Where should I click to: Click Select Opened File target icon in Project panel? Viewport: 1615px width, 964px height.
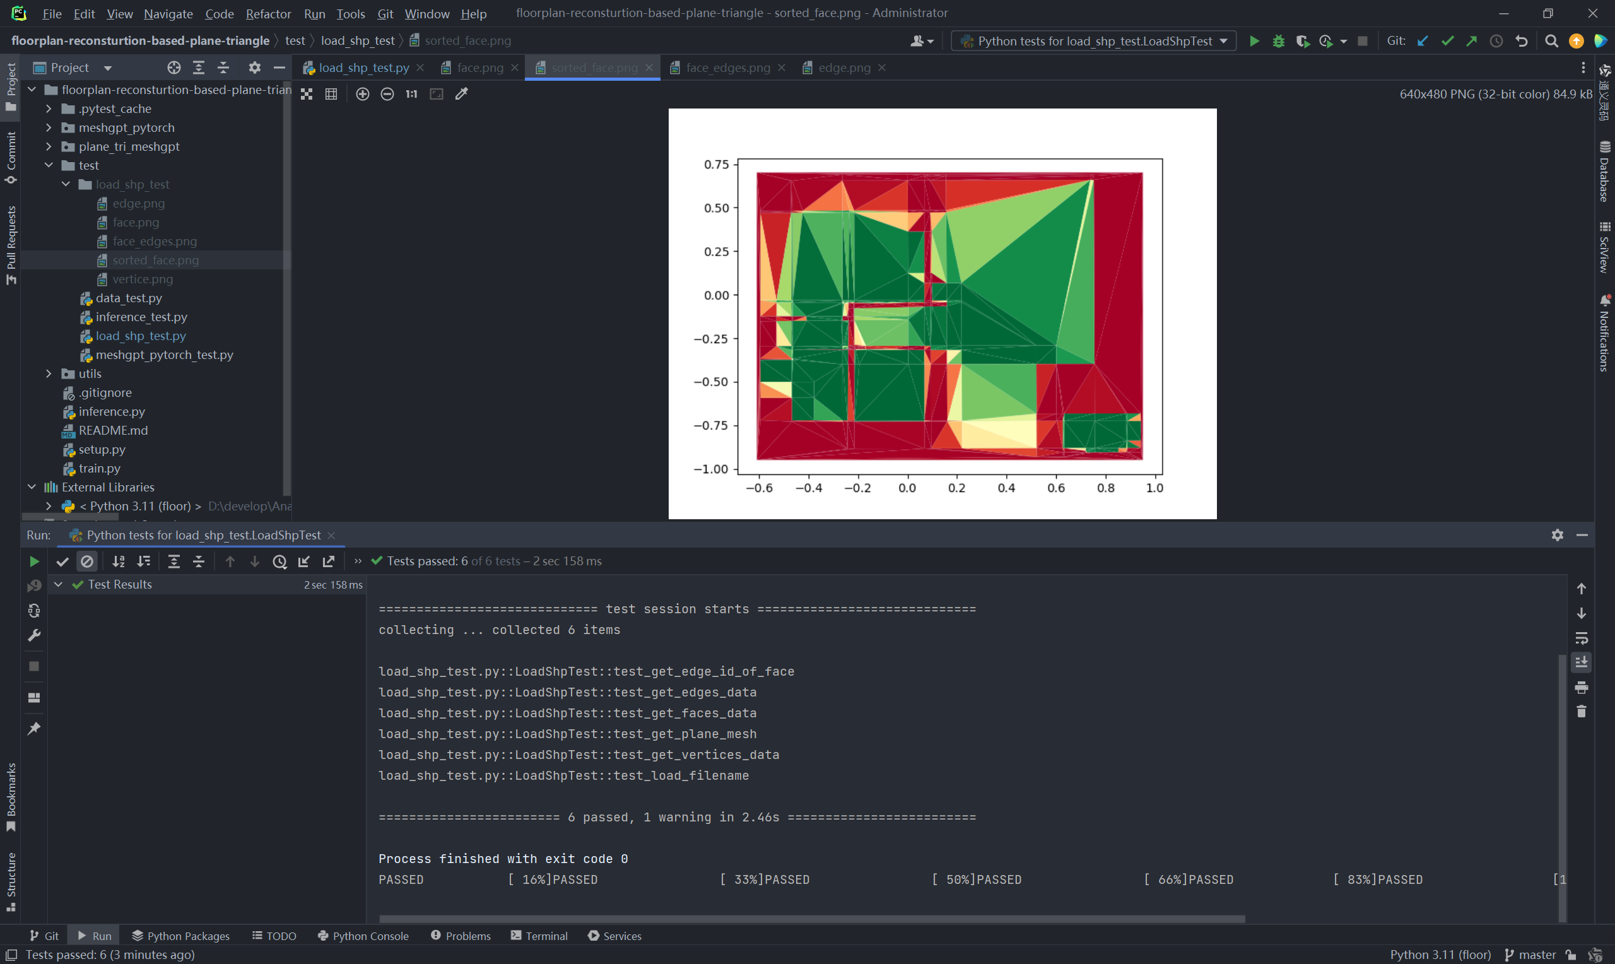(x=173, y=68)
